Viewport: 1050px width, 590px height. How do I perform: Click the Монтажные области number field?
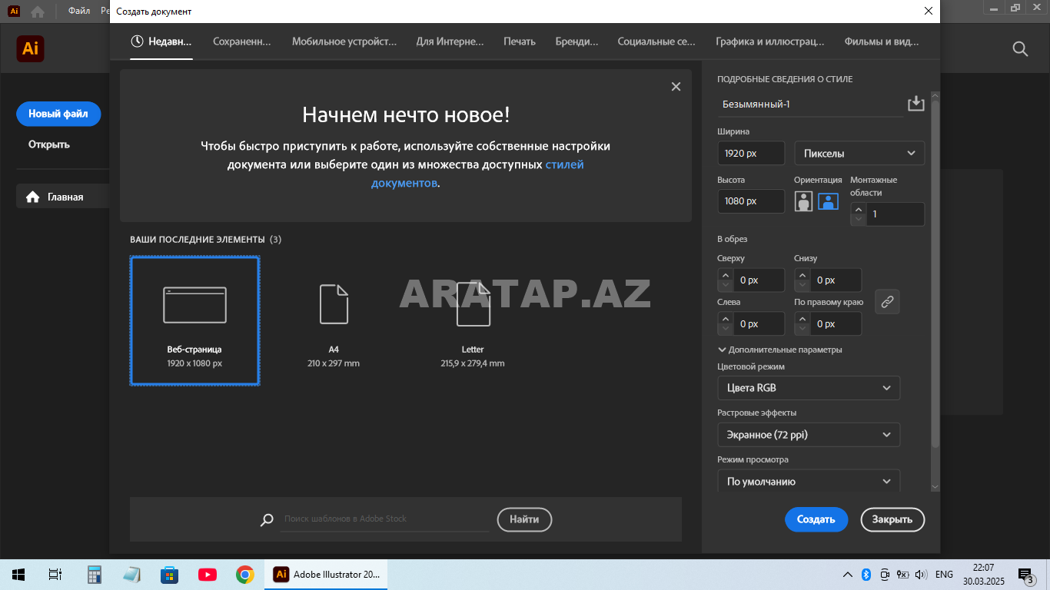coord(895,214)
